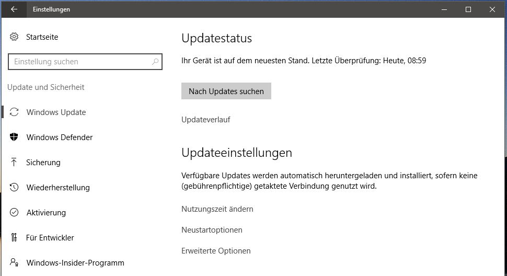
Task: Click the Updatestatus heading
Action: click(x=216, y=38)
